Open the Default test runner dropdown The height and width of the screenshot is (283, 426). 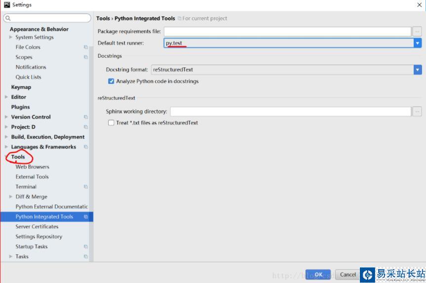417,43
